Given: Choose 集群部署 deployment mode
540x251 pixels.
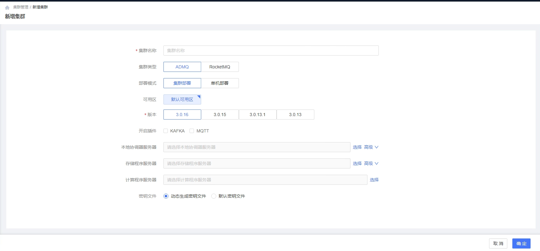Looking at the screenshot, I should point(182,83).
